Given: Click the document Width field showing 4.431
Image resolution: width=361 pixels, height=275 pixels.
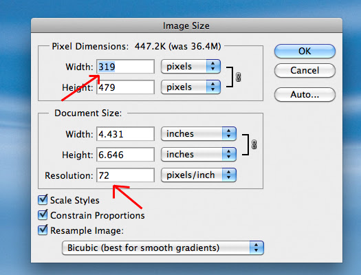Looking at the screenshot, I should (125, 134).
